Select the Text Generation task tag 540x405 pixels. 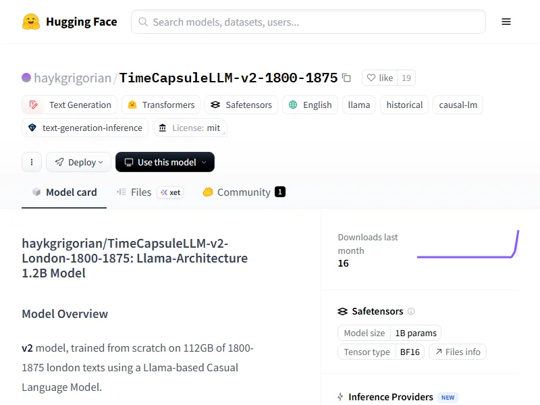(70, 105)
